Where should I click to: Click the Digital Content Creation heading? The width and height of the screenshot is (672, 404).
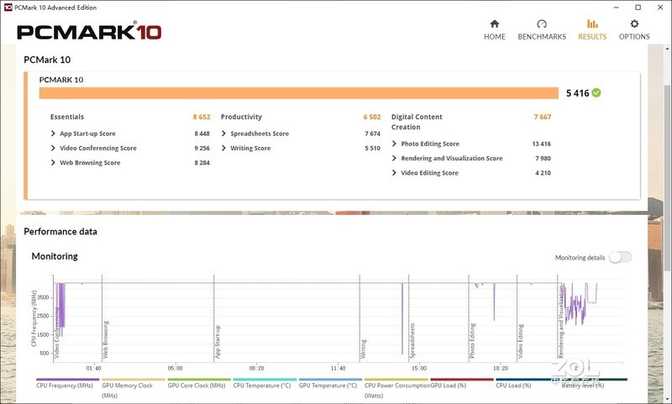click(x=417, y=122)
